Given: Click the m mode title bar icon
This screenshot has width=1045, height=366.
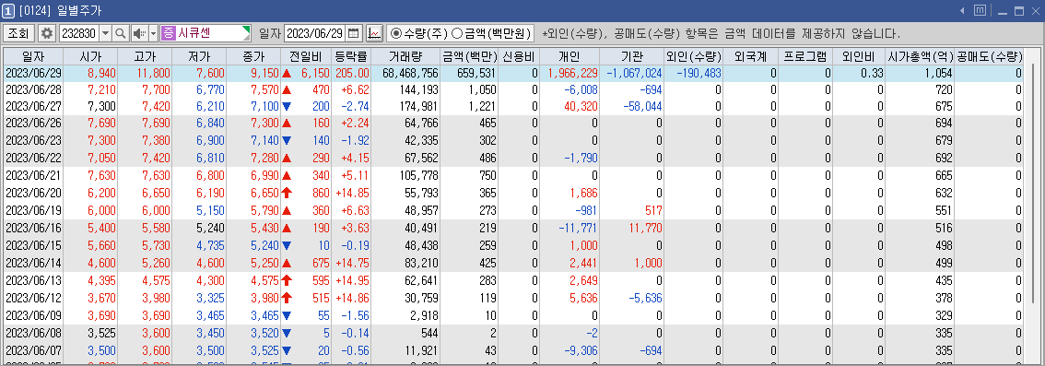Looking at the screenshot, I should click(x=980, y=11).
